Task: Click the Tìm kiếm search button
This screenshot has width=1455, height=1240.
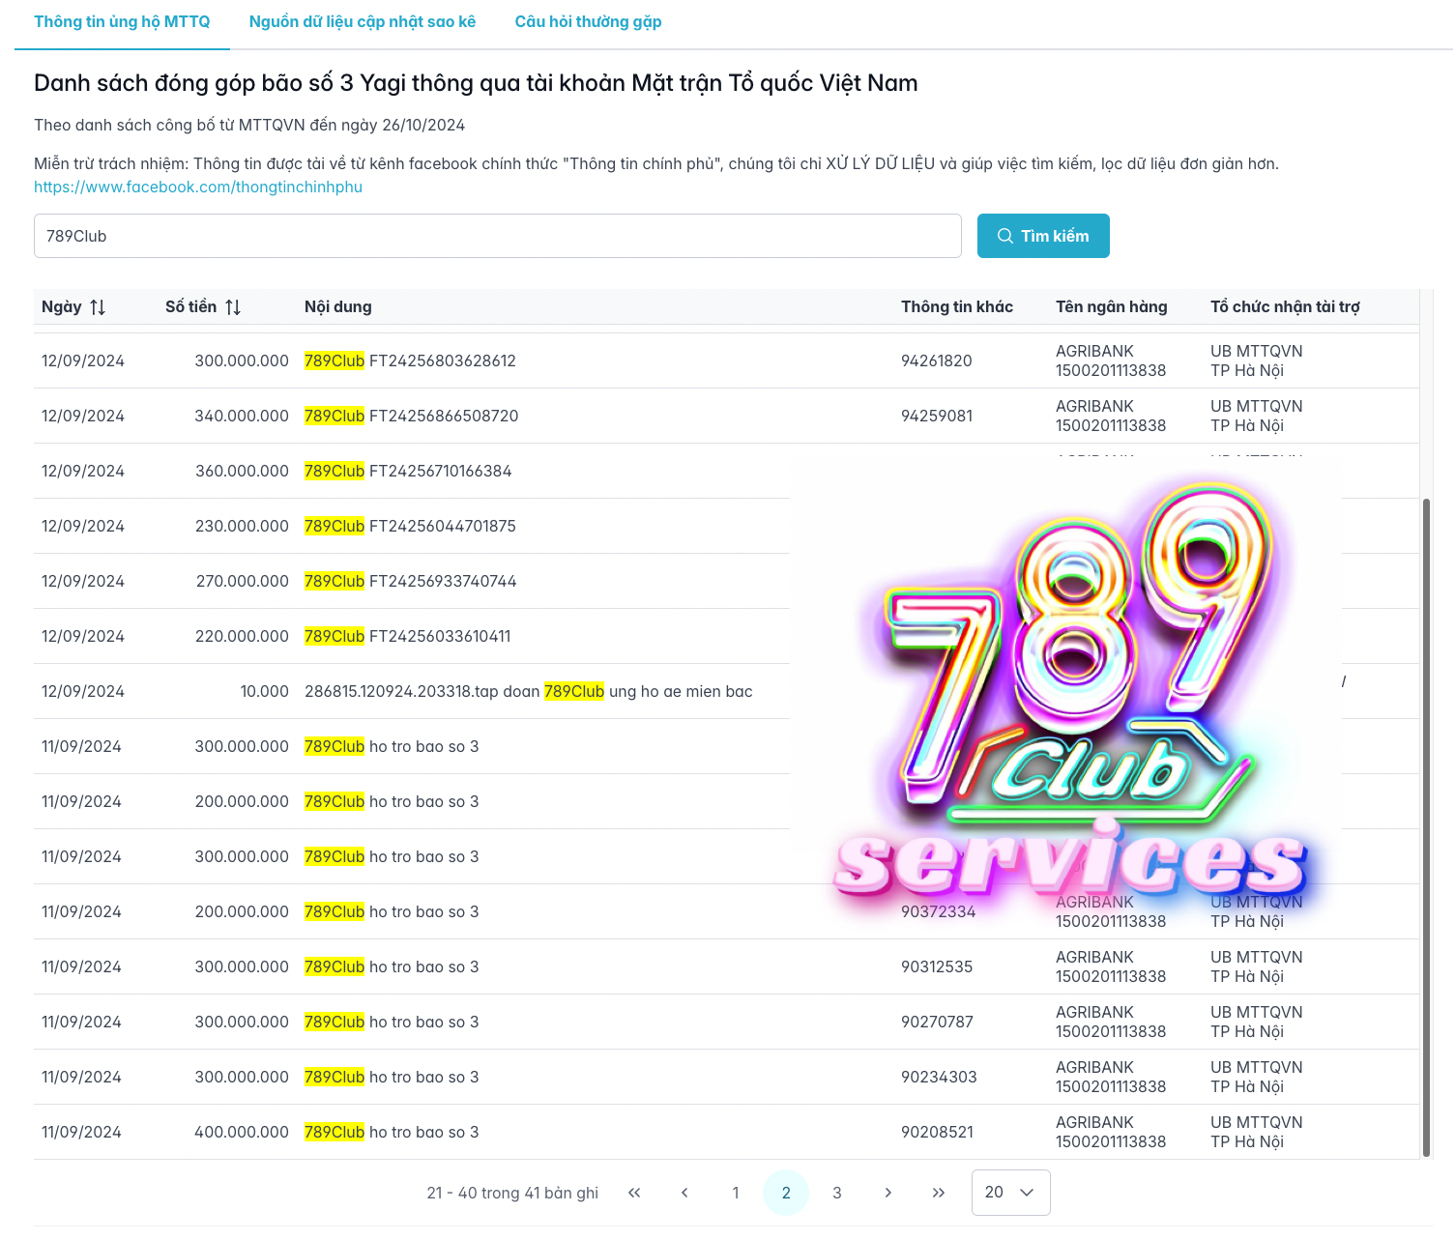Action: [1043, 236]
